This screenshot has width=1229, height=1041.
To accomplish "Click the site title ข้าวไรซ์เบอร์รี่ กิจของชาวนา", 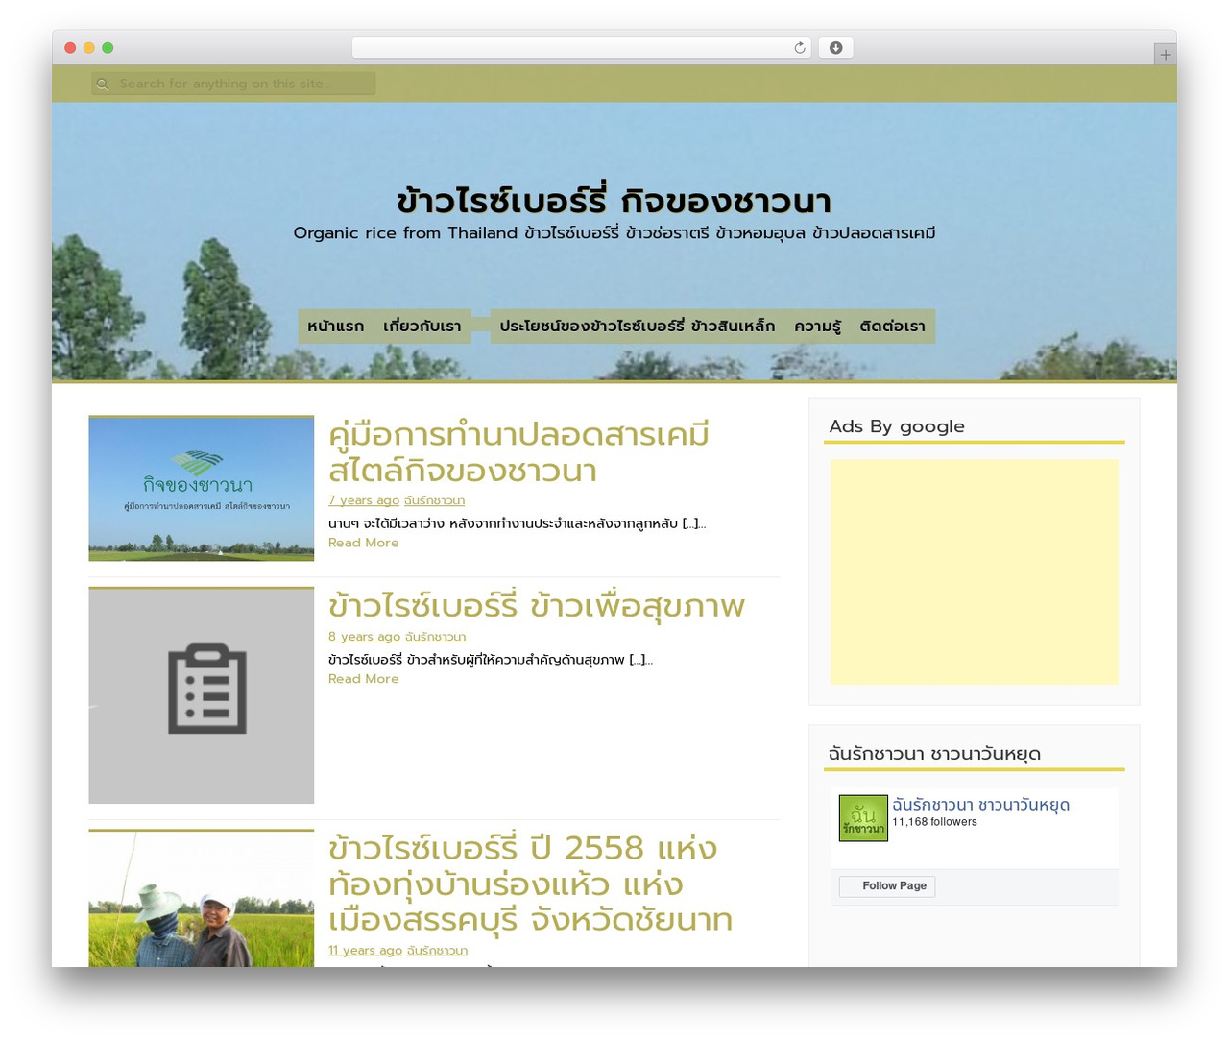I will [x=614, y=201].
